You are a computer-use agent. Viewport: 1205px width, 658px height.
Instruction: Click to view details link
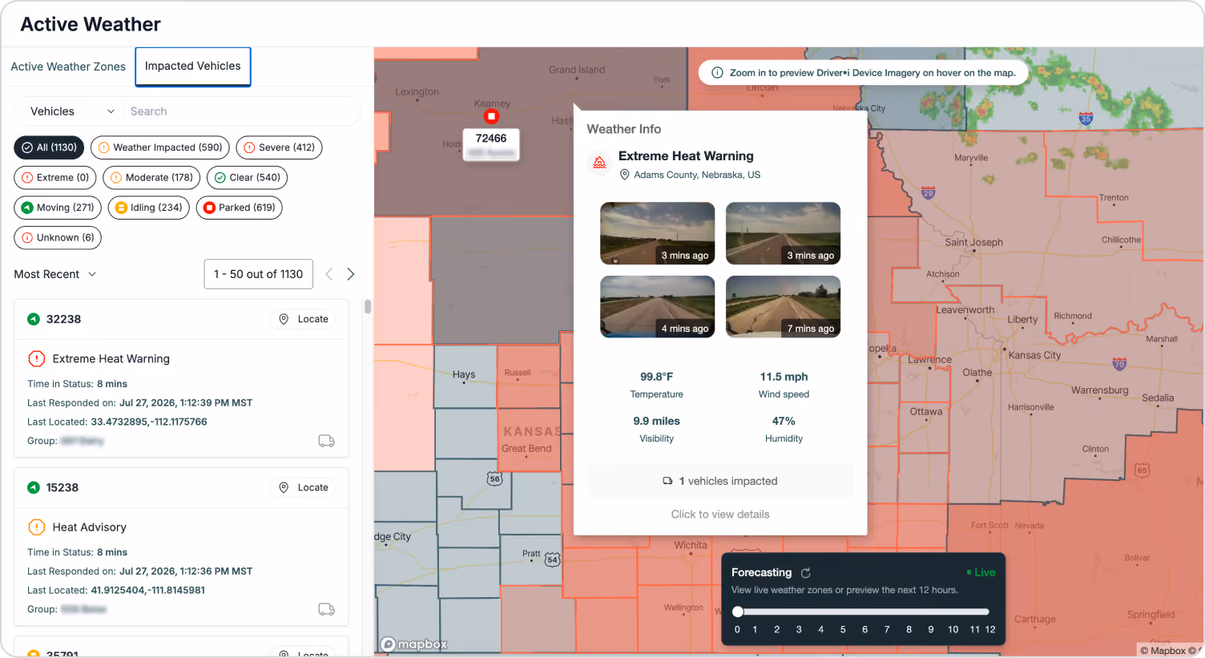[x=720, y=515]
